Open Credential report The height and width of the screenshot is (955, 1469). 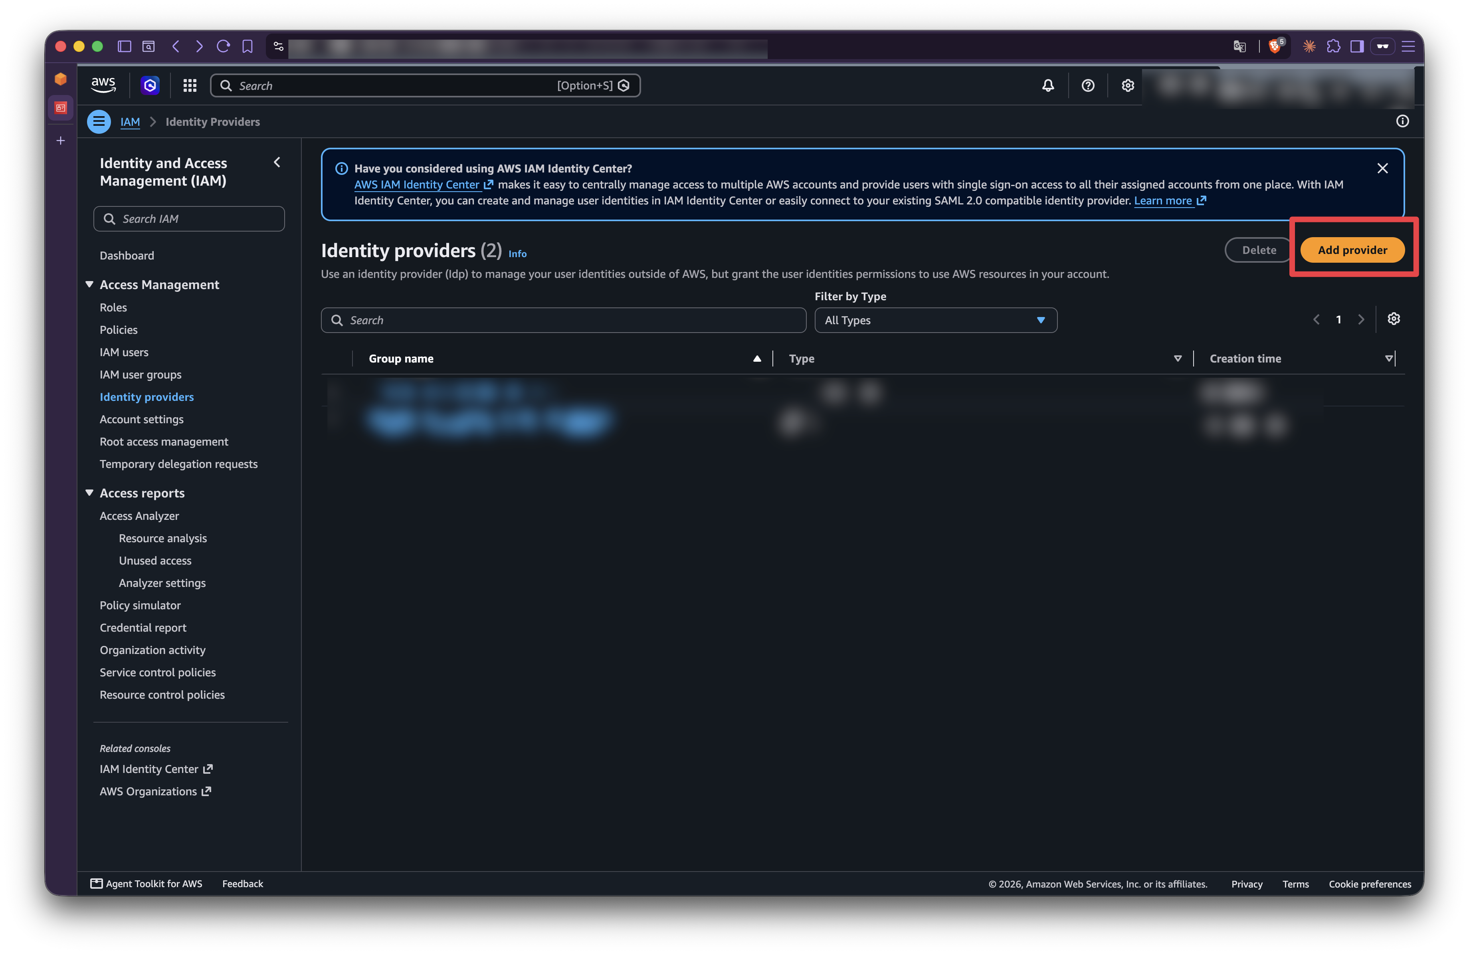click(143, 627)
